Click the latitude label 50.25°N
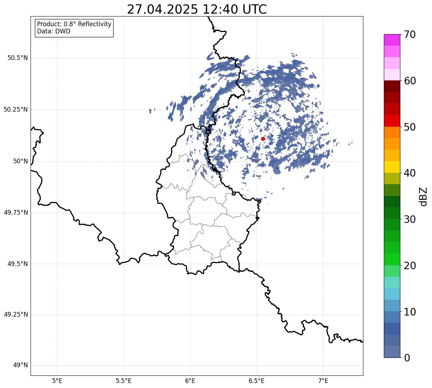This screenshot has height=388, width=432. click(x=16, y=109)
